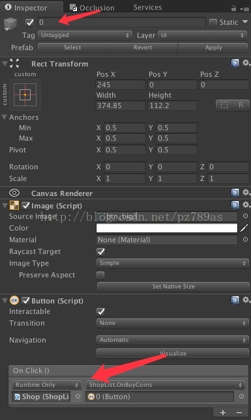
Task: Click the Prefab Select button
Action: (72, 48)
